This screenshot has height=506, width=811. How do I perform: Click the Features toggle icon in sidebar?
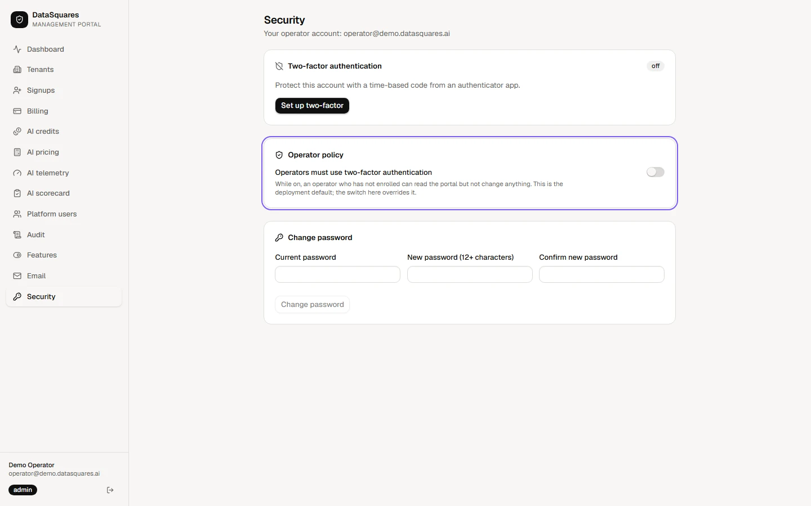point(17,255)
